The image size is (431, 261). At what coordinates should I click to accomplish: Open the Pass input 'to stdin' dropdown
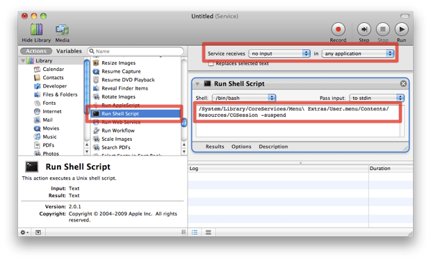pos(377,98)
